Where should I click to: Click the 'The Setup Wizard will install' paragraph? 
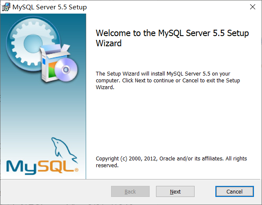point(168,81)
